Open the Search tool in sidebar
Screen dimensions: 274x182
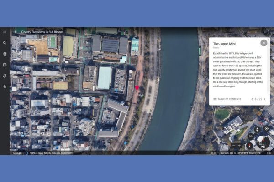coord(5,43)
